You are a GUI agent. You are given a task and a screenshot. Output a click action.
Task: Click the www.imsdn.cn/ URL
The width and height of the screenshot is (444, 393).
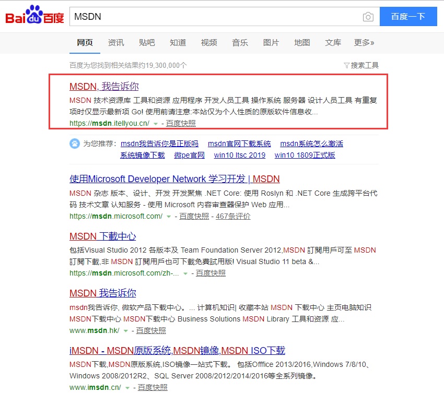95,387
